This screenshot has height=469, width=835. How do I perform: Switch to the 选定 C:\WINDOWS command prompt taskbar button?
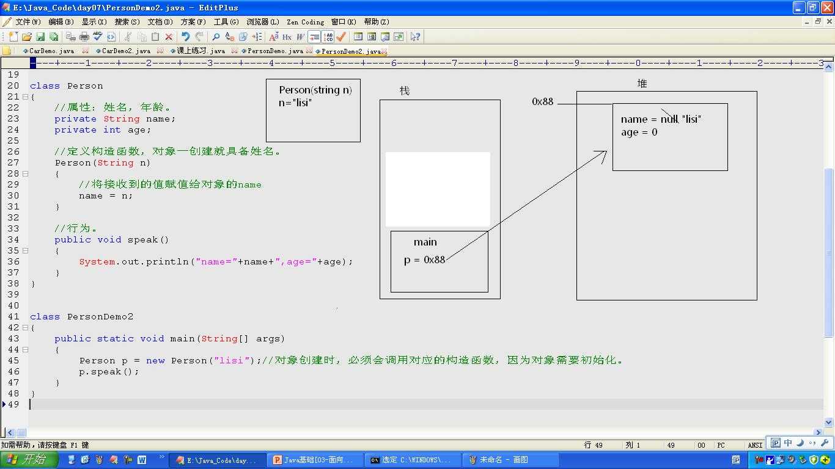point(411,460)
